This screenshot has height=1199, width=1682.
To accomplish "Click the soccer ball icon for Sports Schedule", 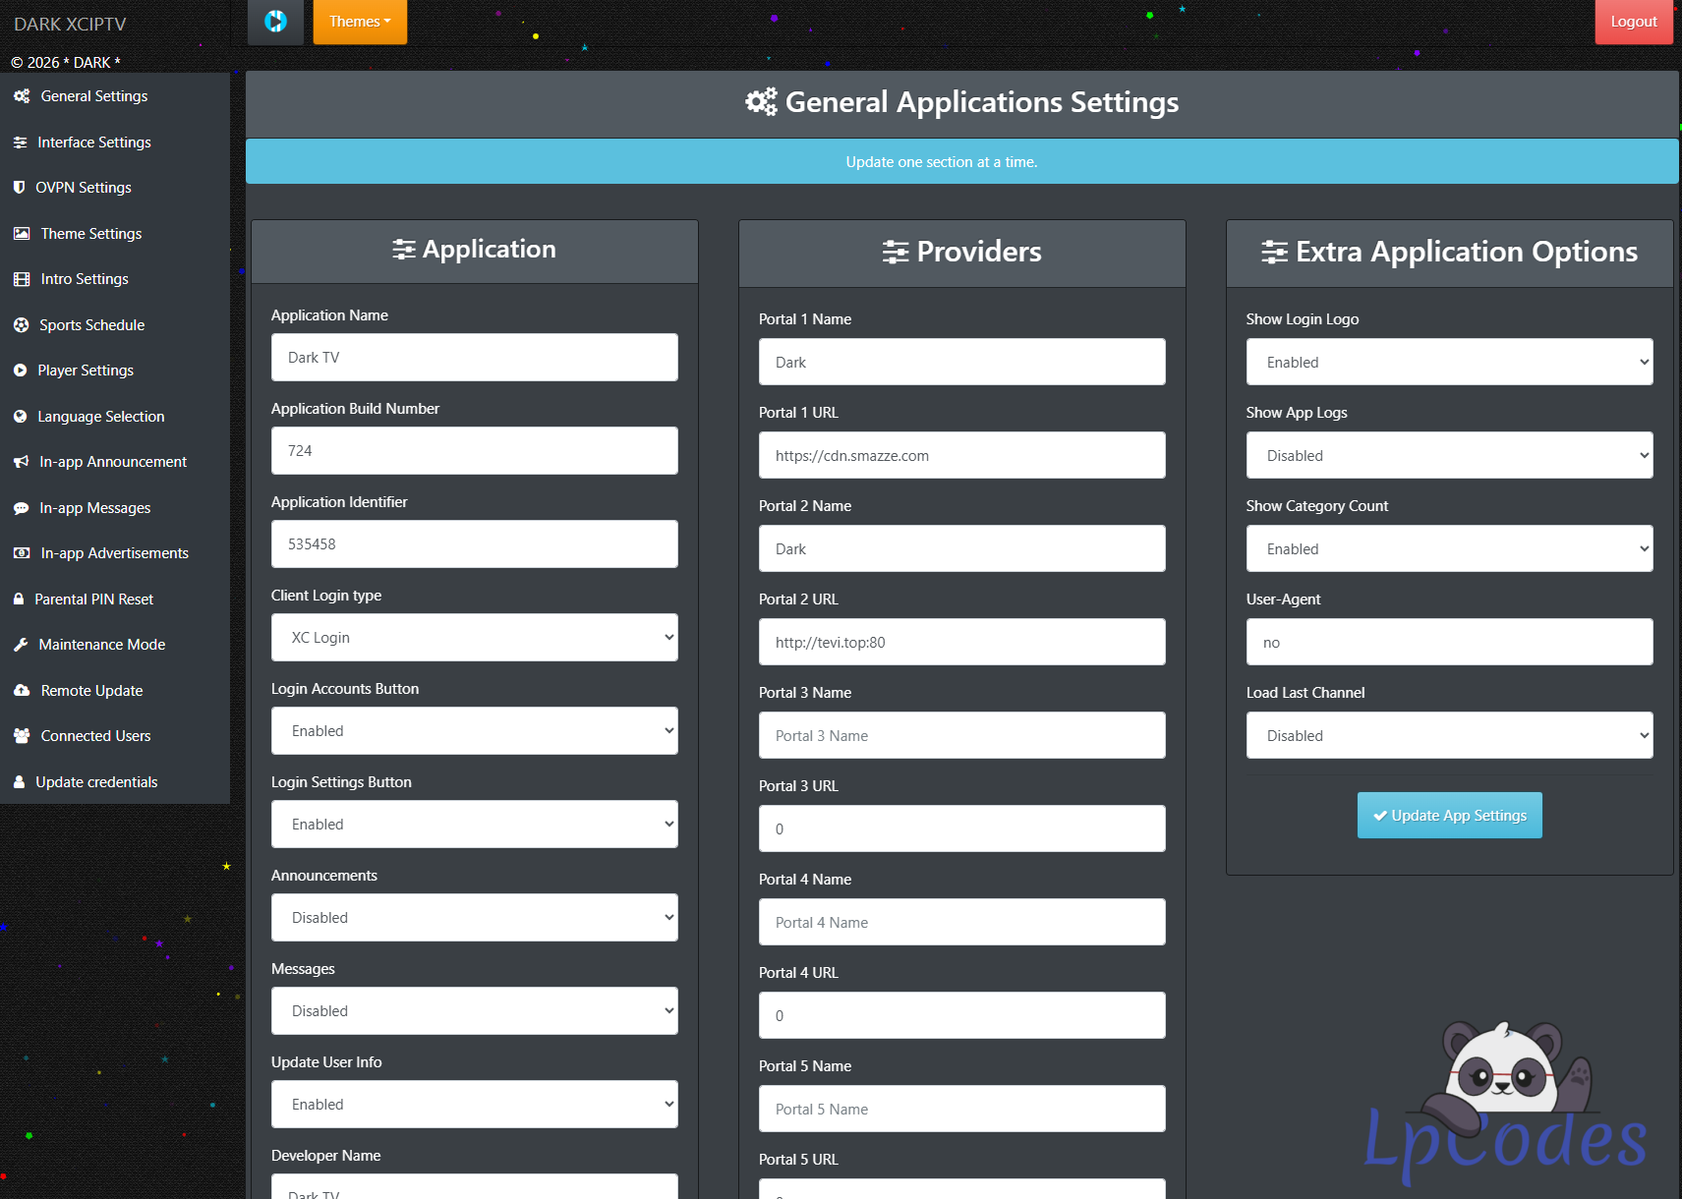I will click(21, 325).
